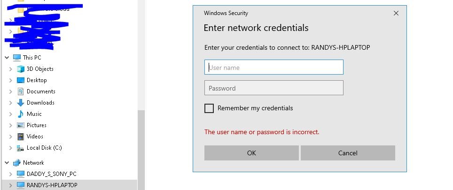Click the Downloads arrow icon
Screen dimensions: 453x190
21,103
